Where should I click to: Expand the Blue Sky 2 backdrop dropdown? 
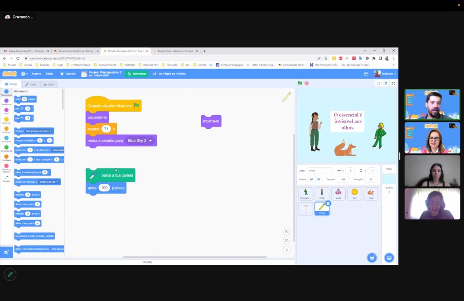150,141
